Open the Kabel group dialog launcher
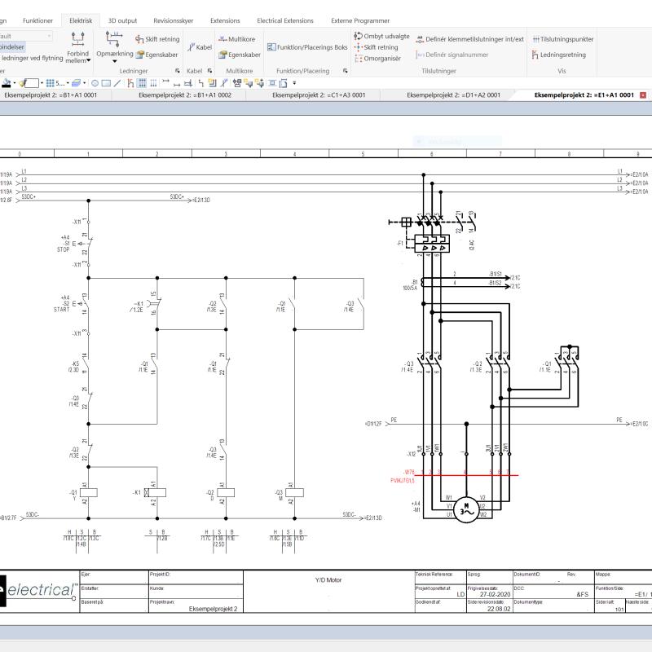652x652 pixels. 209,71
